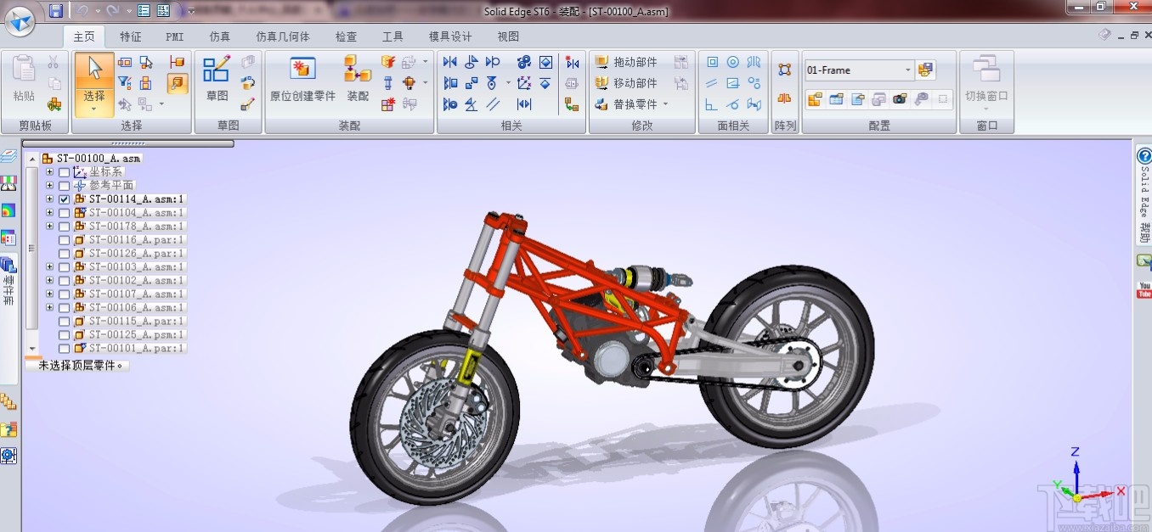Open the 01-Frame configuration dropdown
This screenshot has height=532, width=1152.
click(x=907, y=70)
